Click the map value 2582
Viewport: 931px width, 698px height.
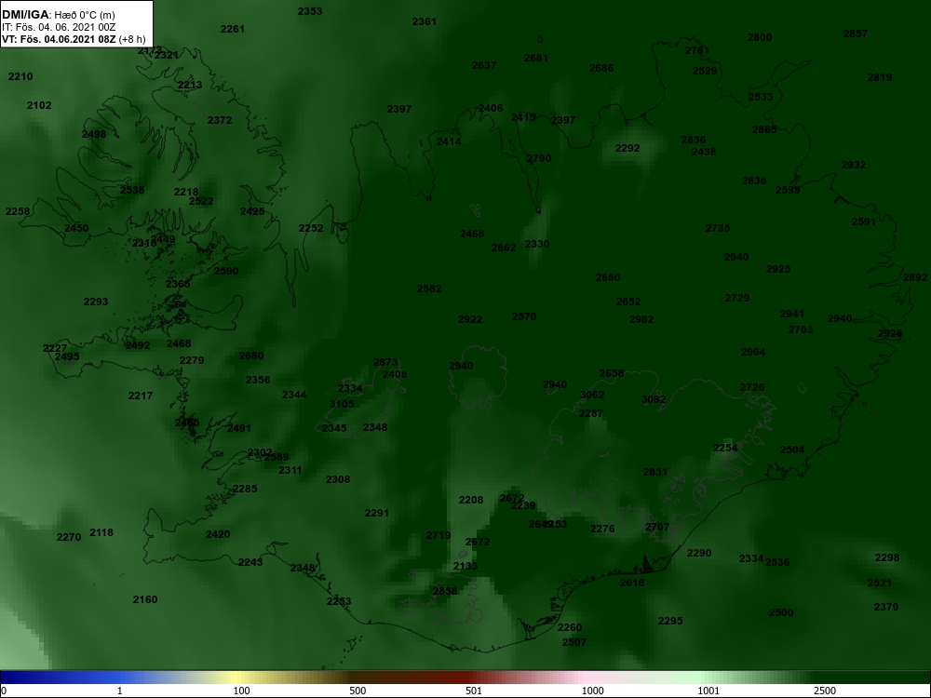(x=428, y=289)
